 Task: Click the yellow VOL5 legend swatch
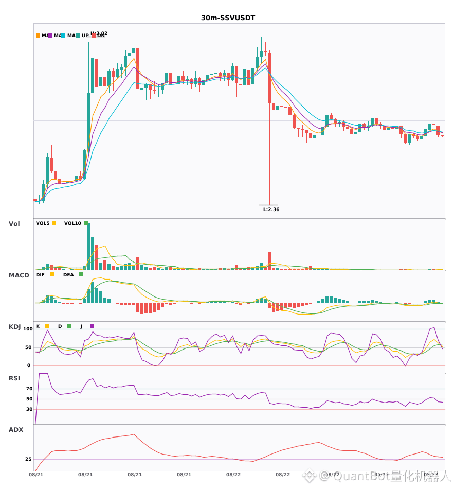[54, 223]
